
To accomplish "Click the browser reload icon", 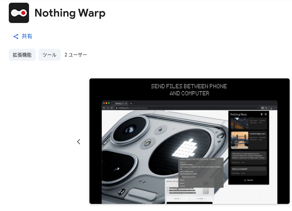I will coord(111,108).
